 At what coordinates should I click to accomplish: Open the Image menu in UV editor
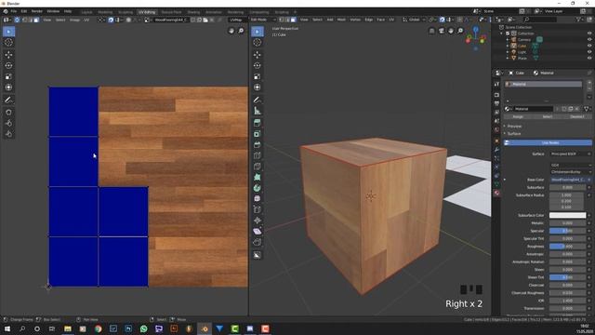pos(74,20)
